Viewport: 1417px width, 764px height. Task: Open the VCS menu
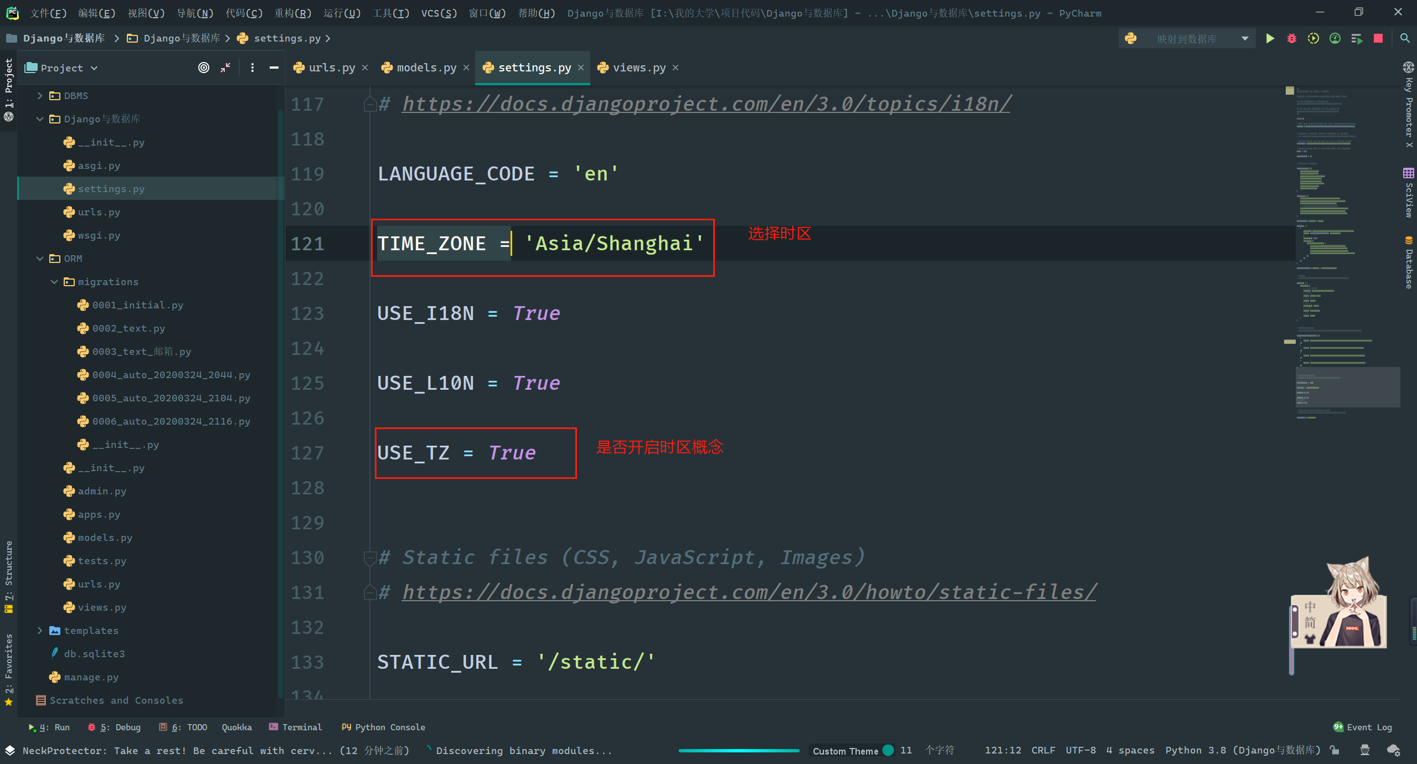(439, 13)
